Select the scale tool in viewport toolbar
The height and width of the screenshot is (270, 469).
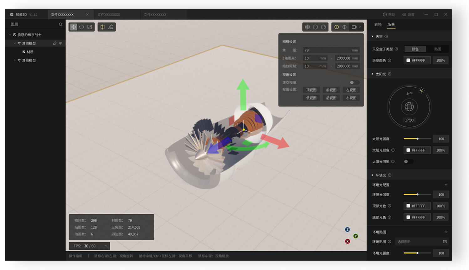[x=90, y=27]
